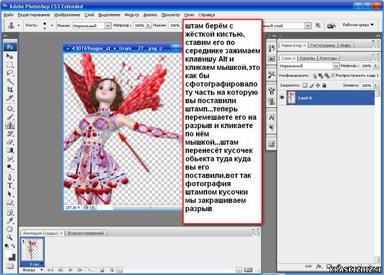The width and height of the screenshot is (384, 275).
Task: Play the animation
Action: click(x=71, y=270)
